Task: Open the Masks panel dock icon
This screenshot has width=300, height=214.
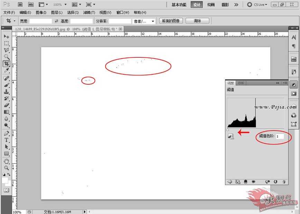Action: tap(294, 94)
